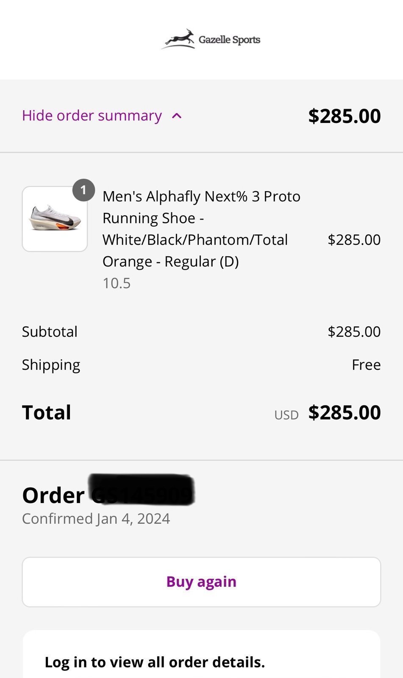Click Log in to view all order details

(155, 662)
